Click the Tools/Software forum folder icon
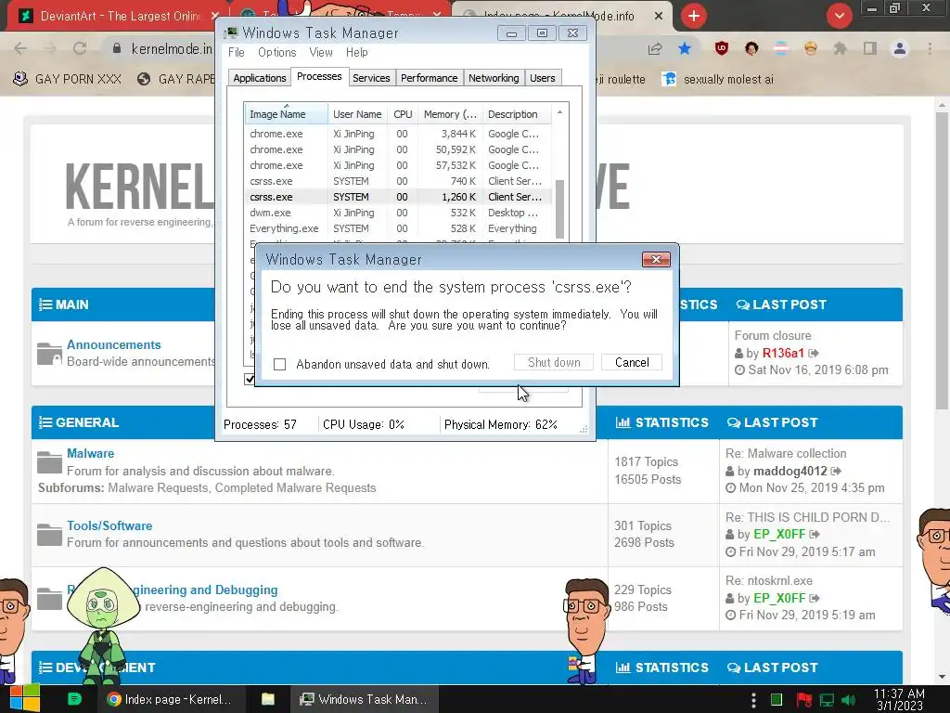Image resolution: width=950 pixels, height=713 pixels. pos(49,534)
